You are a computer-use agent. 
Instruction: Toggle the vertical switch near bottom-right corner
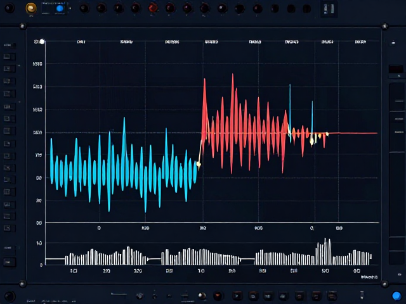362,294
